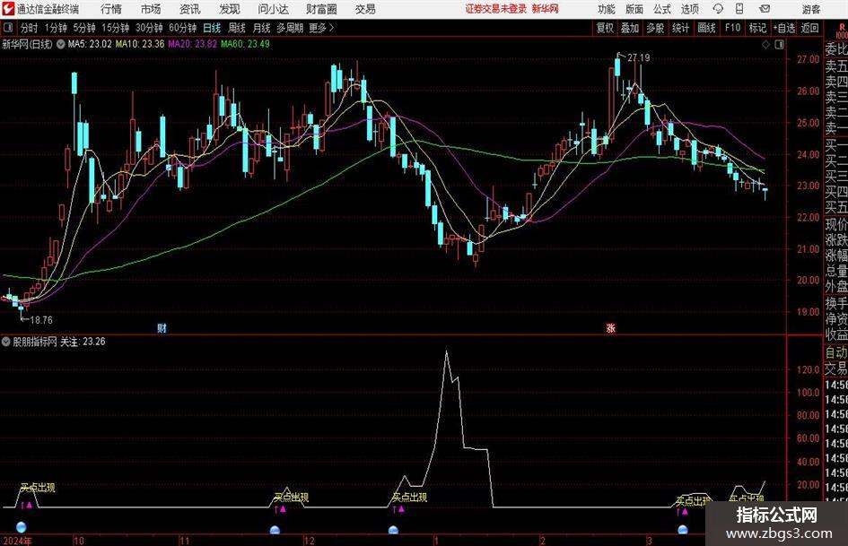
Task: Open the 问小达 menu
Action: [273, 9]
